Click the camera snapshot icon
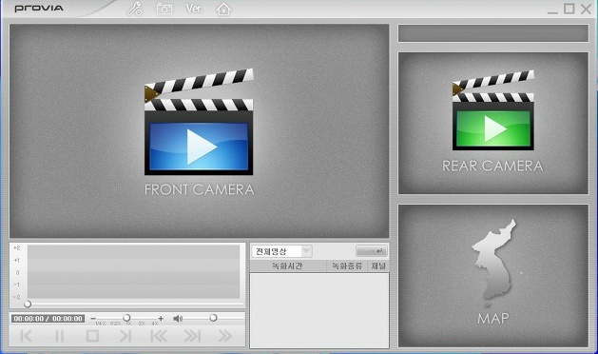The image size is (598, 354). coord(164,9)
